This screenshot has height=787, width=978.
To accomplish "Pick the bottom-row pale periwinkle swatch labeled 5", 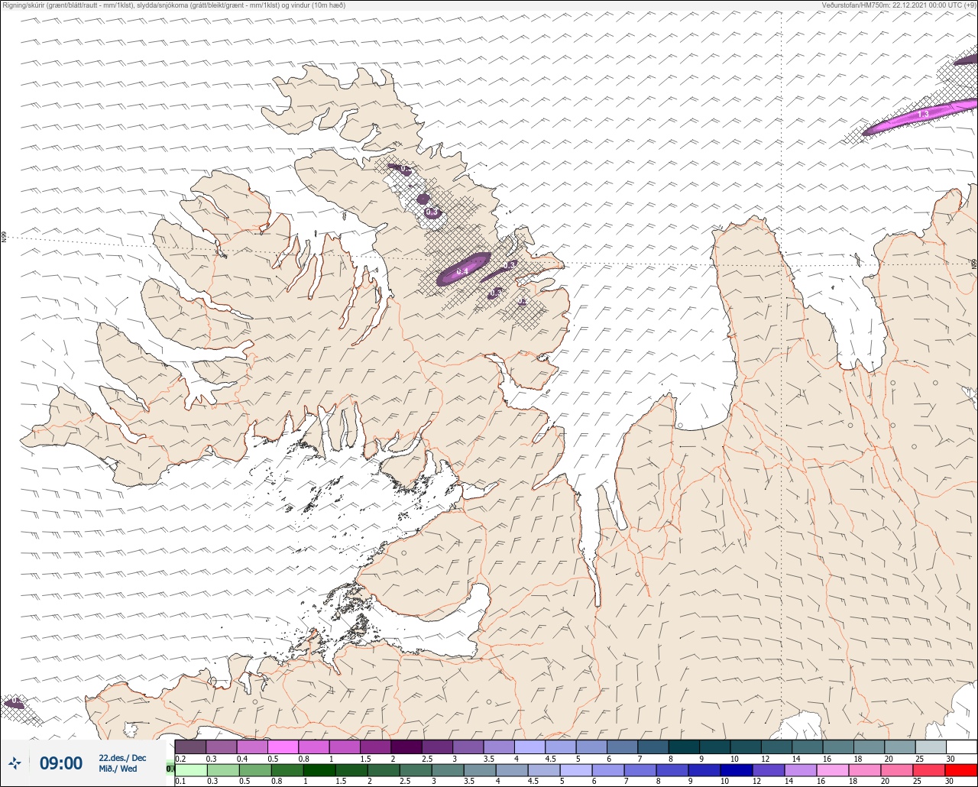I will [576, 769].
